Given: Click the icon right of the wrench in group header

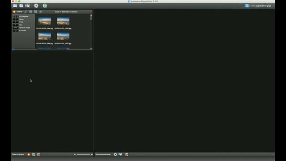Looking at the screenshot, I should point(31,12).
